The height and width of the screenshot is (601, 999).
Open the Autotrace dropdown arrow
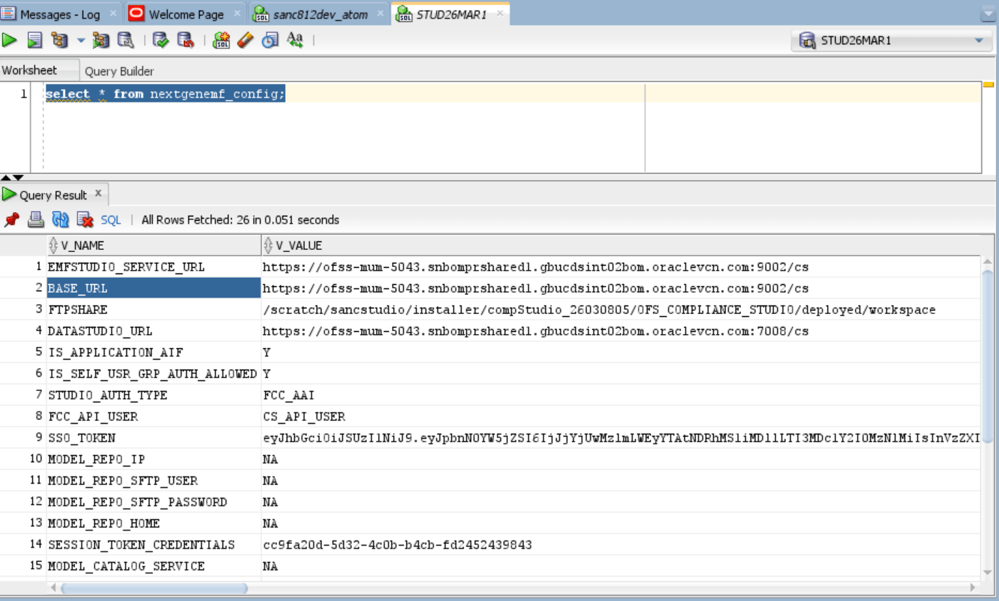point(81,41)
